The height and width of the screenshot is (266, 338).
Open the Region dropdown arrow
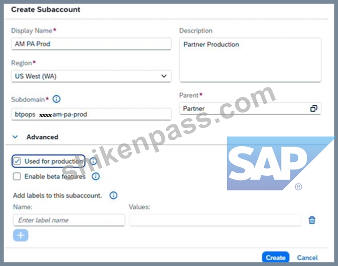[x=164, y=76]
